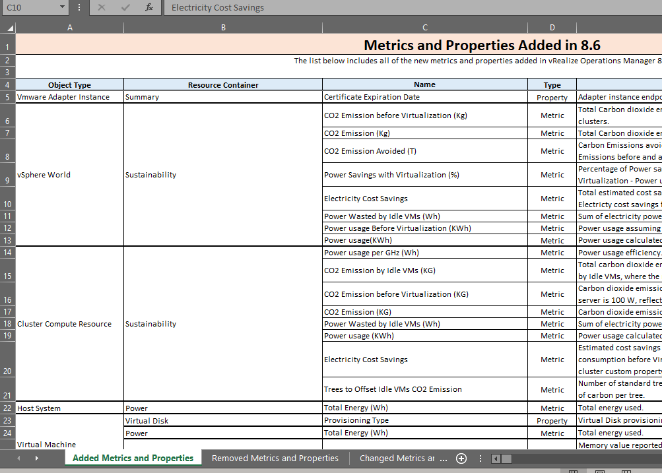The width and height of the screenshot is (662, 473).
Task: Click the formula bar vertical dots handle
Action: coord(79,7)
